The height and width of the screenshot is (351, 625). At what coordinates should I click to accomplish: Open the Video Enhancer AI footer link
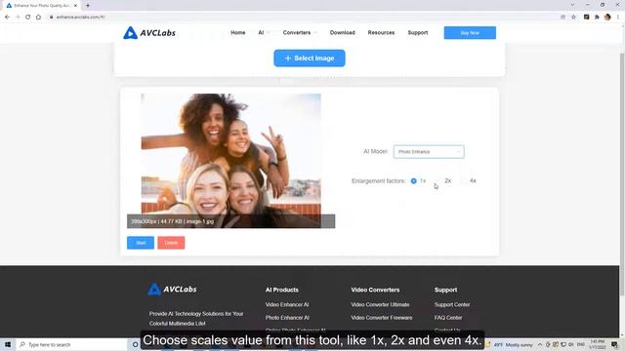[x=287, y=305]
